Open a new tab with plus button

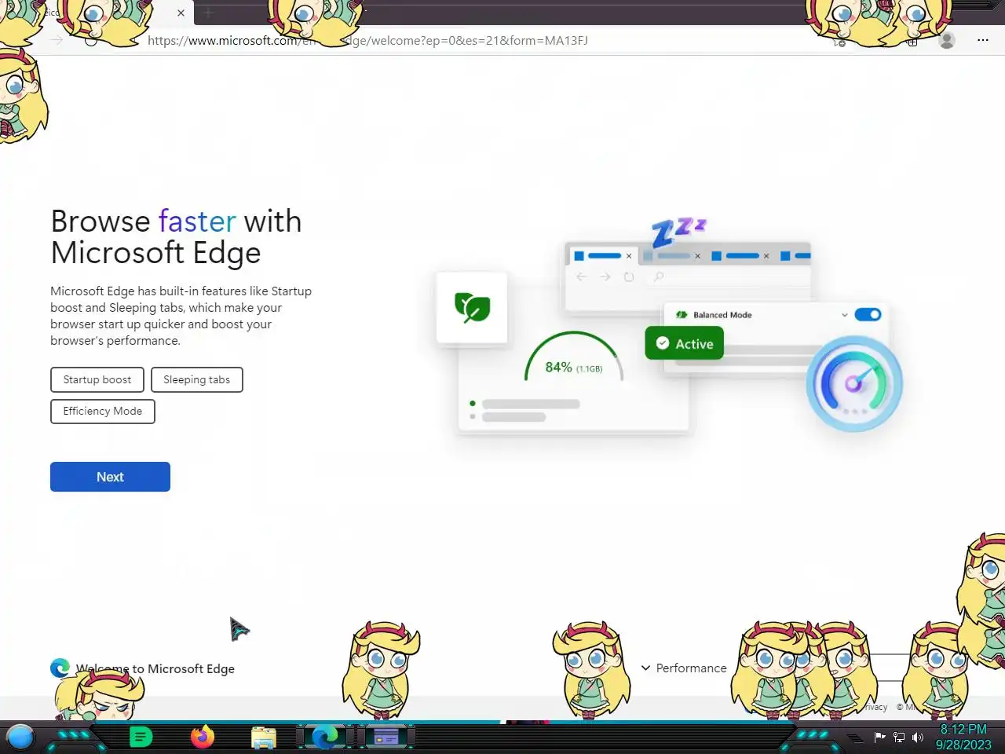tap(208, 13)
